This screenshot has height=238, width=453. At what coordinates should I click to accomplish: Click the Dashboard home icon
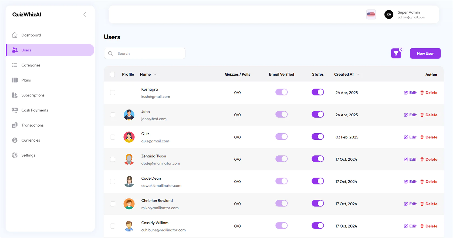pyautogui.click(x=15, y=35)
